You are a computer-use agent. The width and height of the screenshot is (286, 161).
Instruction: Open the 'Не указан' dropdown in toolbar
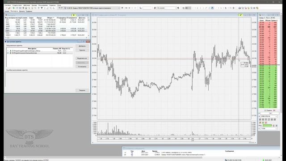click(167, 8)
